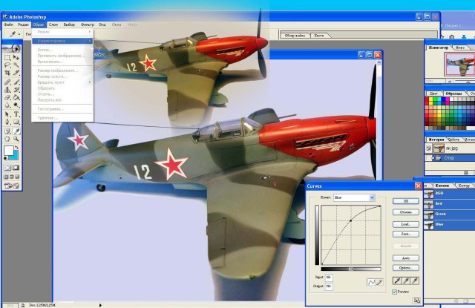
Task: Switch to the Образцы swatches tab
Action: tap(452, 94)
